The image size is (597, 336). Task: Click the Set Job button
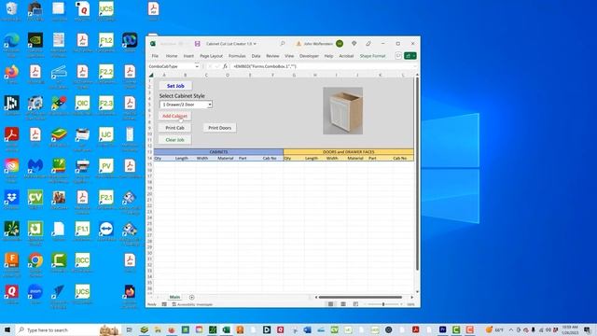click(x=175, y=86)
